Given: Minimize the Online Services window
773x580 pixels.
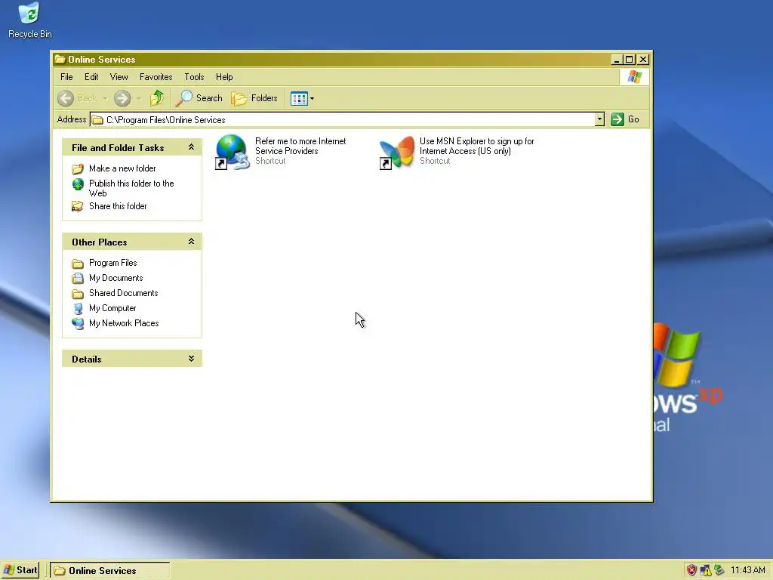Looking at the screenshot, I should click(x=616, y=60).
